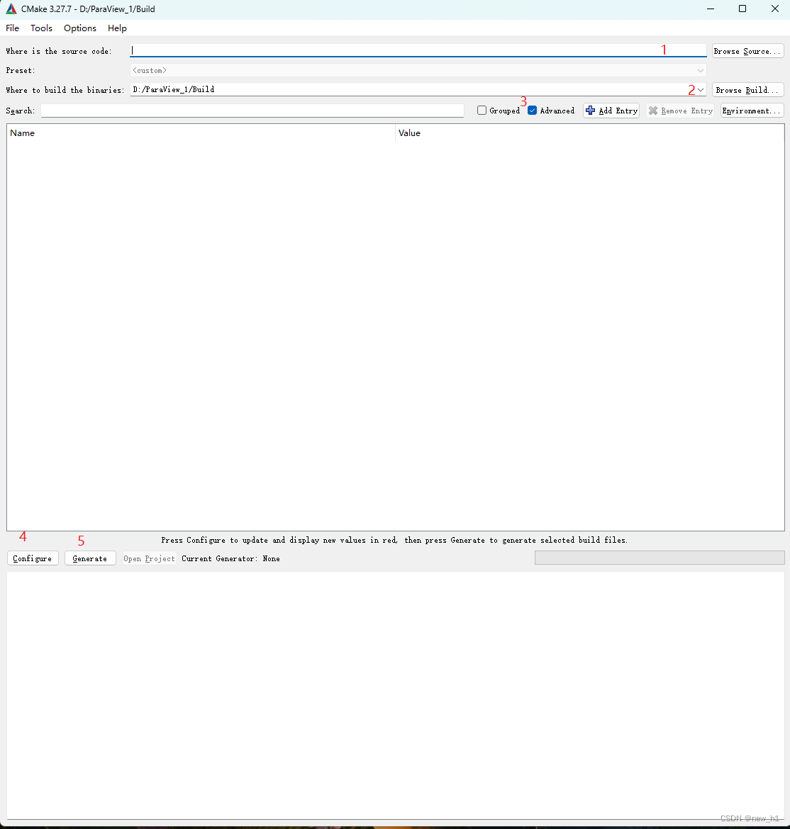The height and width of the screenshot is (829, 790).
Task: Click the CMake logo in the title bar
Action: coord(11,9)
